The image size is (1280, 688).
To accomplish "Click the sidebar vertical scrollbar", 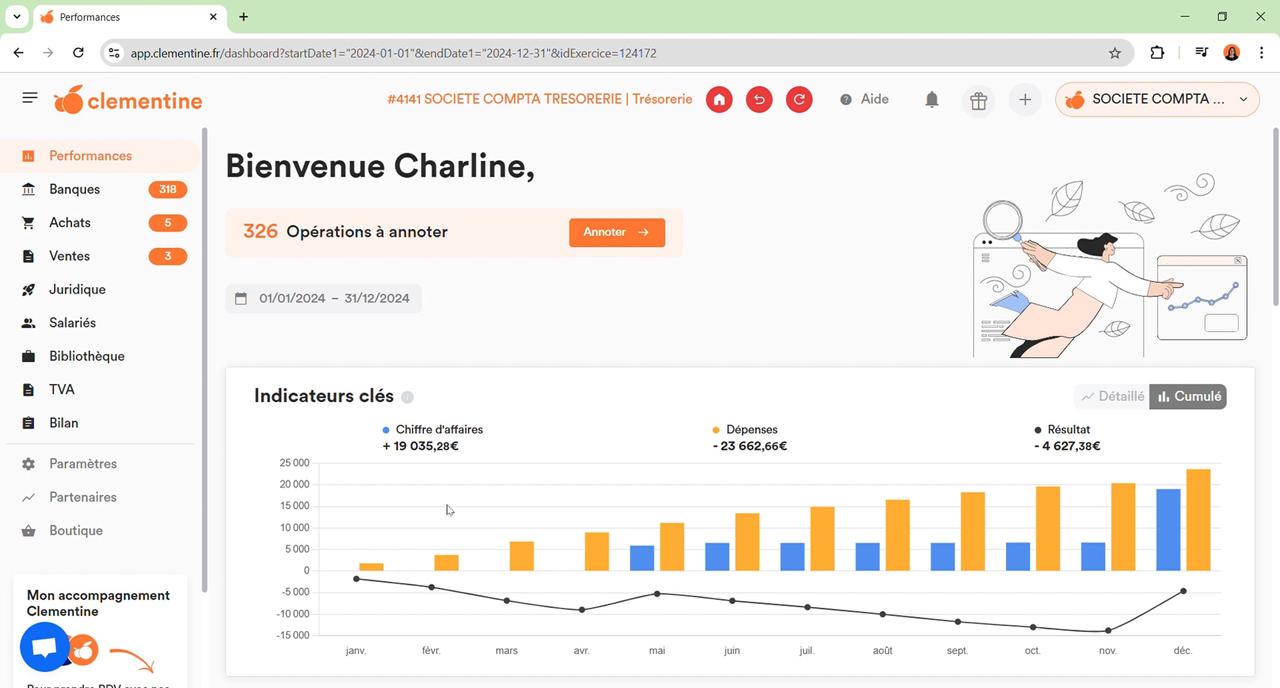I will (205, 360).
